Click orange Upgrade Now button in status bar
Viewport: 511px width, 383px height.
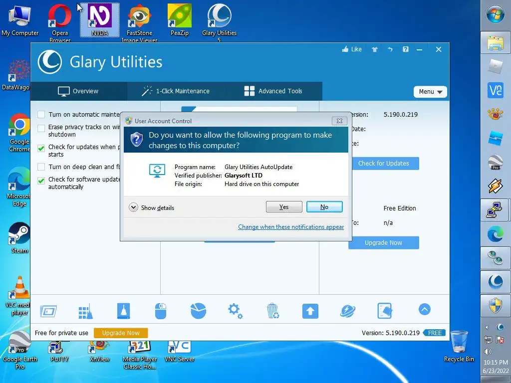121,333
